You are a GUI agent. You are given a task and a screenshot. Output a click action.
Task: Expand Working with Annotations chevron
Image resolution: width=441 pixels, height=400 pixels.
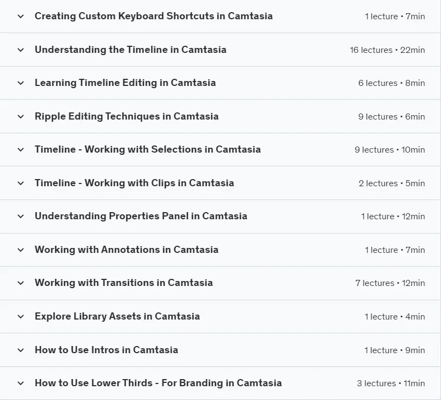click(x=20, y=250)
